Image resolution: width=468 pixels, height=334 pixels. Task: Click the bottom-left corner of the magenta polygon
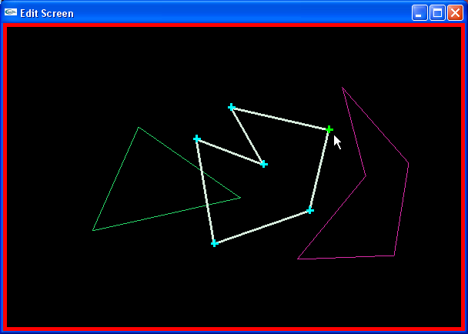coord(298,259)
